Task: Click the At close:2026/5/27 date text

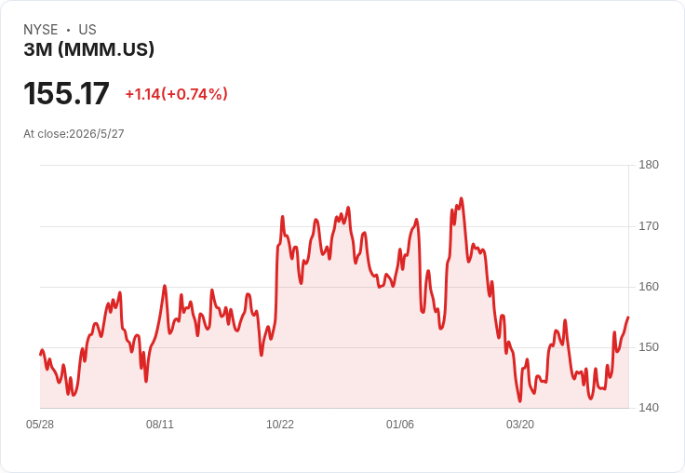Action: [74, 134]
